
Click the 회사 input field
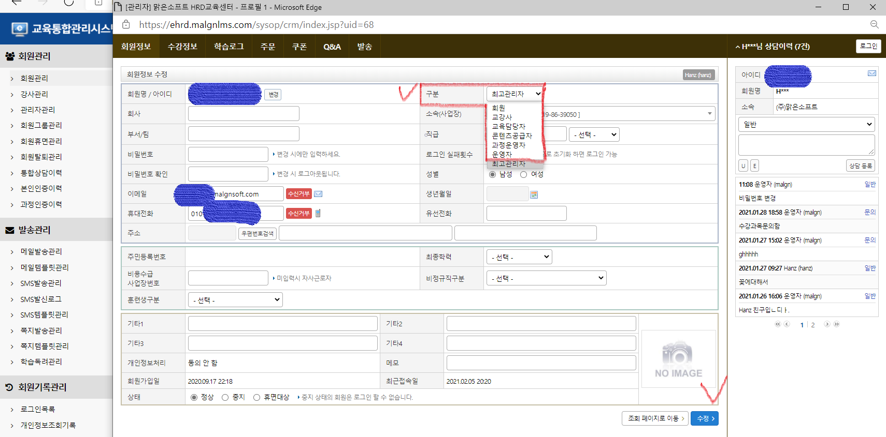point(244,114)
